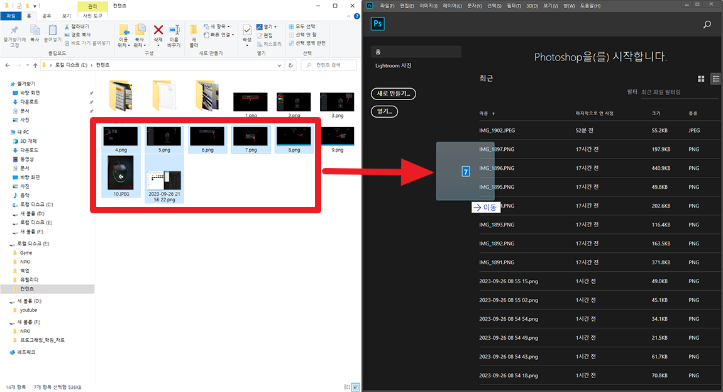Open the 공유 (Share) ribbon tab
This screenshot has height=392, width=723.
pos(47,16)
